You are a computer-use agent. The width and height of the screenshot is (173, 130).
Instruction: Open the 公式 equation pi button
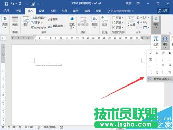coord(156,42)
